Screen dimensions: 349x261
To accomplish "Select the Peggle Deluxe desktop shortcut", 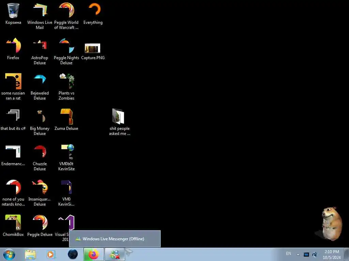I will (40, 226).
